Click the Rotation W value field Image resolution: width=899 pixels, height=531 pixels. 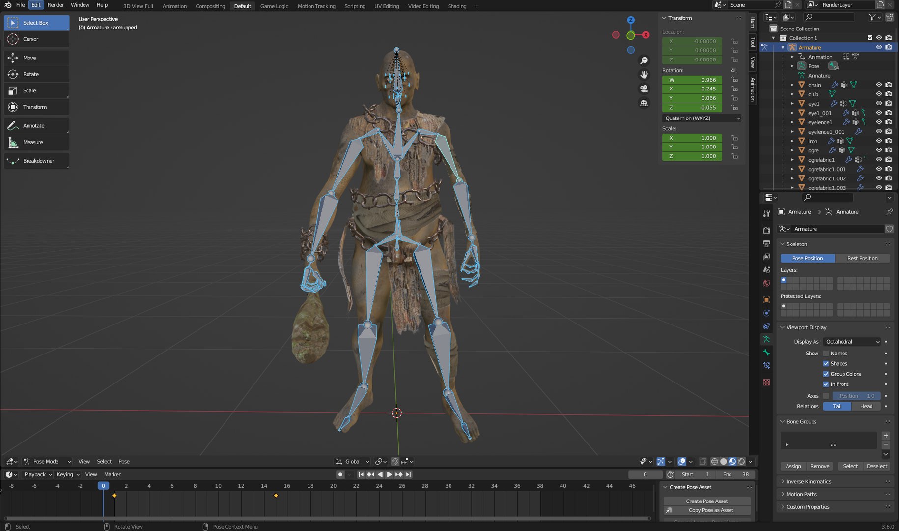coord(692,80)
